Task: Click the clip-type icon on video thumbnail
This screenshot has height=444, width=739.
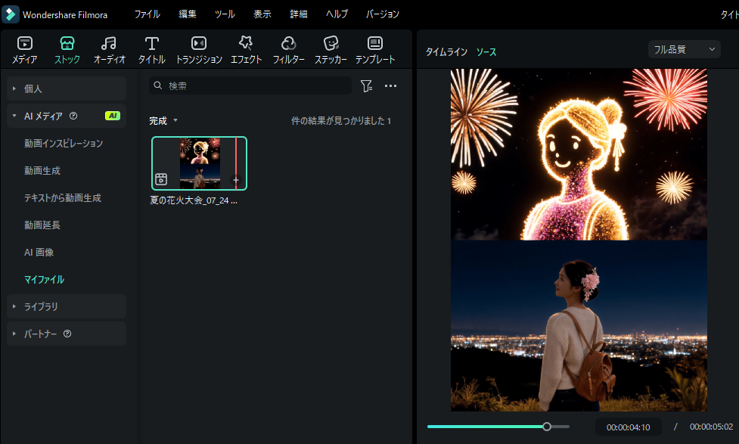Action: pyautogui.click(x=161, y=179)
